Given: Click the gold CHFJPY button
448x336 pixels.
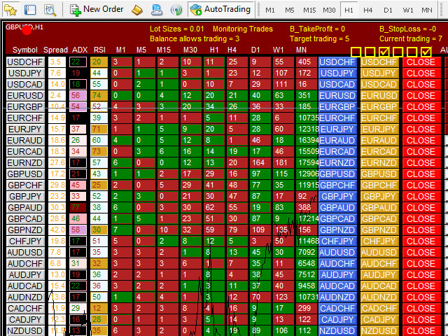Looking at the screenshot, I should tap(379, 241).
